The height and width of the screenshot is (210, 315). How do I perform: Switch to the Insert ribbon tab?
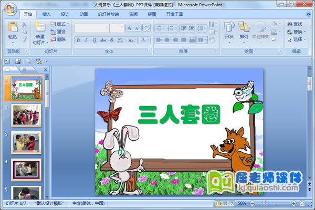[x=46, y=14]
